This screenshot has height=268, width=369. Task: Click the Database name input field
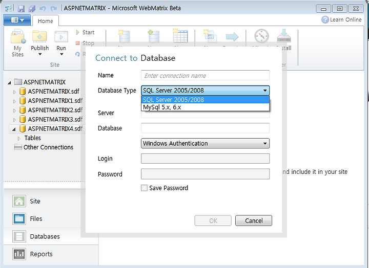point(205,128)
